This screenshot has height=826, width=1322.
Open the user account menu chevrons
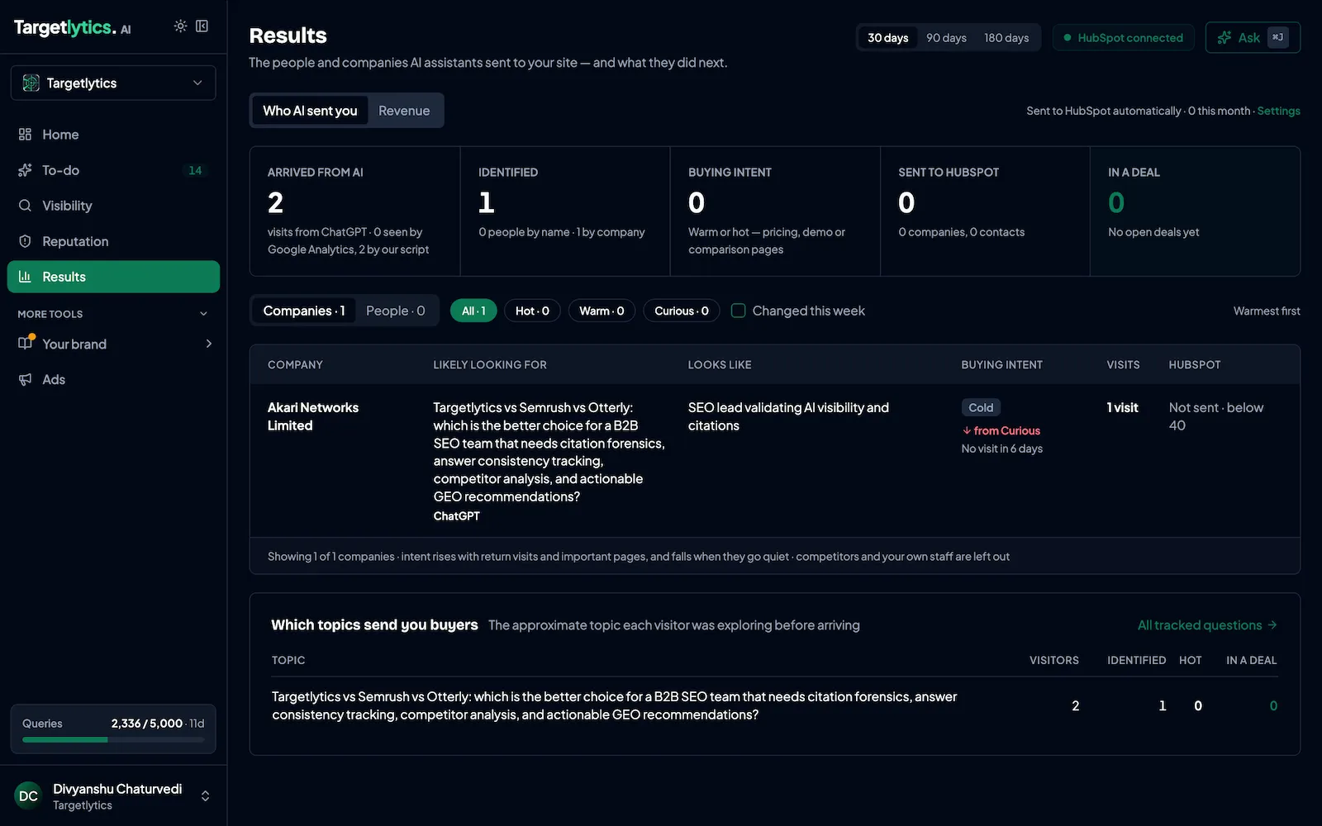pyautogui.click(x=205, y=796)
